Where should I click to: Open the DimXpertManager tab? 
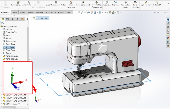tap(17, 19)
